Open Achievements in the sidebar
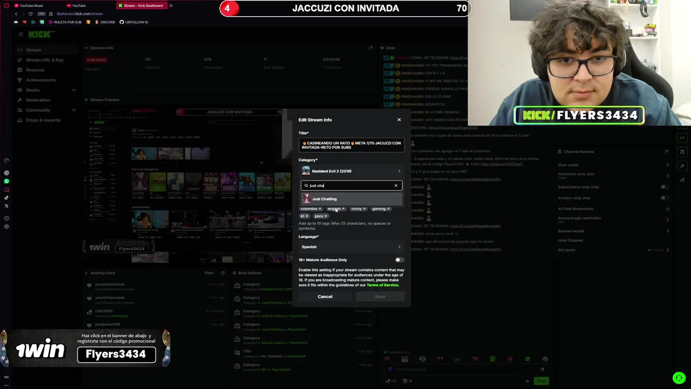This screenshot has height=389, width=691. (x=40, y=80)
